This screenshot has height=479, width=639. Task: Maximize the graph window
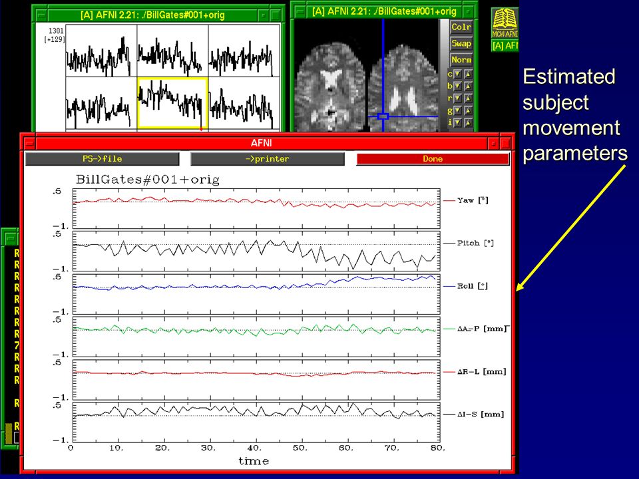click(x=276, y=15)
